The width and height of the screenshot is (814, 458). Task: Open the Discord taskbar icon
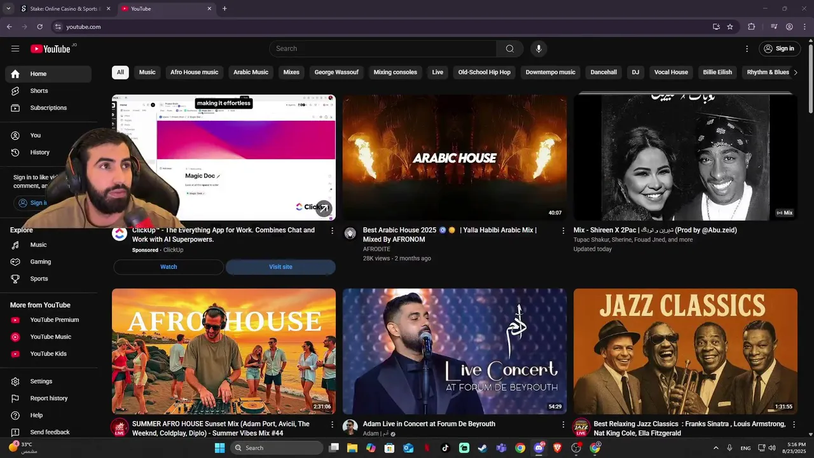[539, 448]
